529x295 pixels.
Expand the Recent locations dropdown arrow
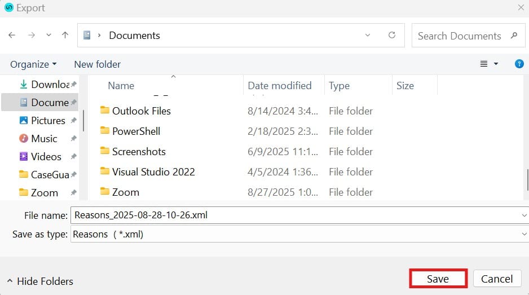coord(49,35)
